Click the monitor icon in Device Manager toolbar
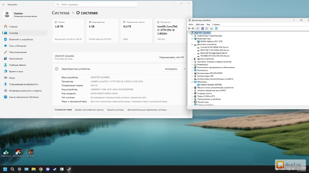 (216, 29)
